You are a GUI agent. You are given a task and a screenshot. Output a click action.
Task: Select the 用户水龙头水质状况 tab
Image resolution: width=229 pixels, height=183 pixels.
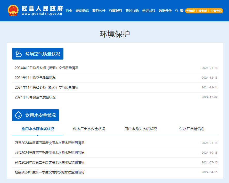(x=141, y=129)
